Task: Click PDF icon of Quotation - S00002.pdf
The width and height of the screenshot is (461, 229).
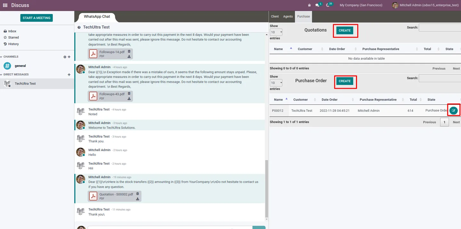Action: coord(93,196)
